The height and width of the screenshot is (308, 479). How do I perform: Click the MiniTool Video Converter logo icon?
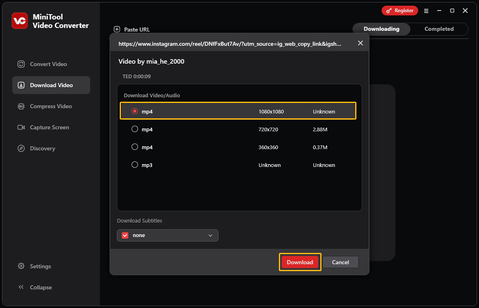coord(19,21)
